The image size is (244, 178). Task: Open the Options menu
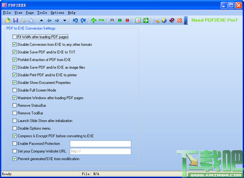click(x=57, y=13)
